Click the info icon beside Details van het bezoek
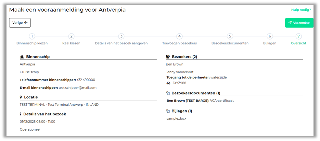Image resolution: width=320 pixels, height=141 pixels. [20, 114]
